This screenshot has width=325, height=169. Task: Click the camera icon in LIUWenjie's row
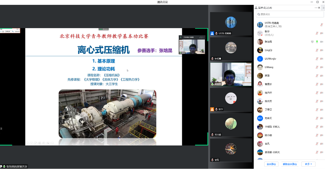[322, 59]
